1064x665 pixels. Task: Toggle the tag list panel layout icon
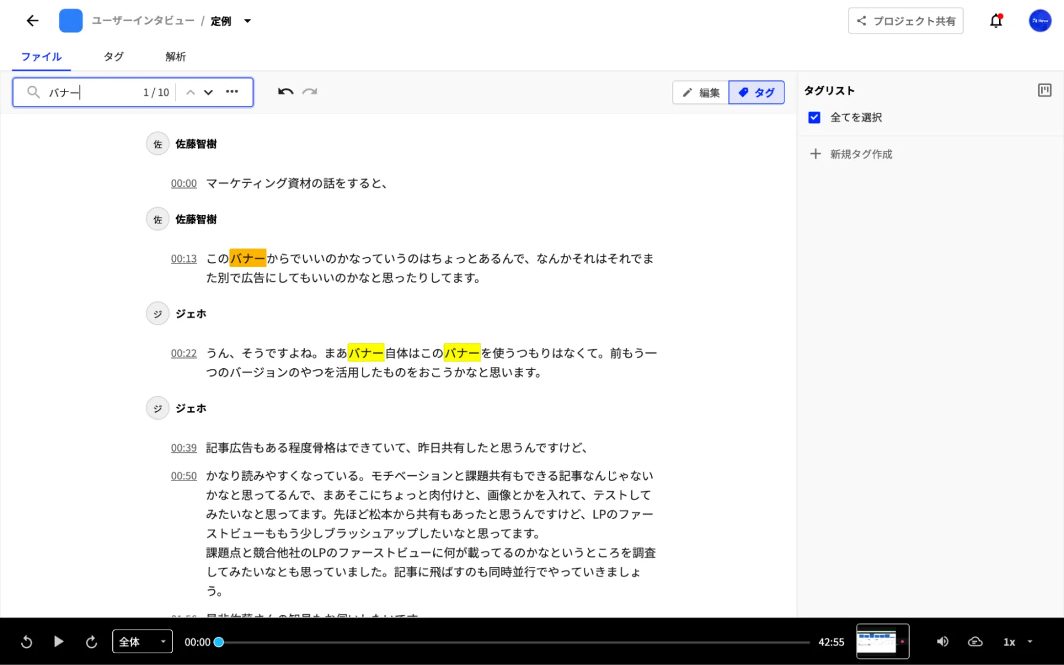click(x=1044, y=90)
